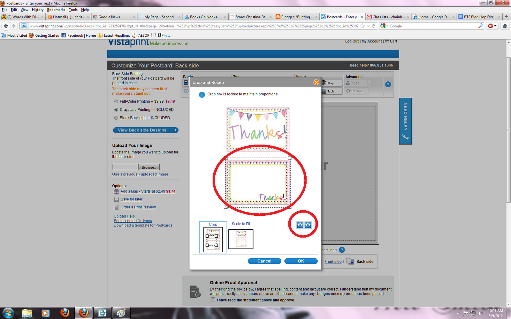Image resolution: width=511 pixels, height=319 pixels.
Task: Click the document icon beside Print Preview
Action: click(x=117, y=208)
